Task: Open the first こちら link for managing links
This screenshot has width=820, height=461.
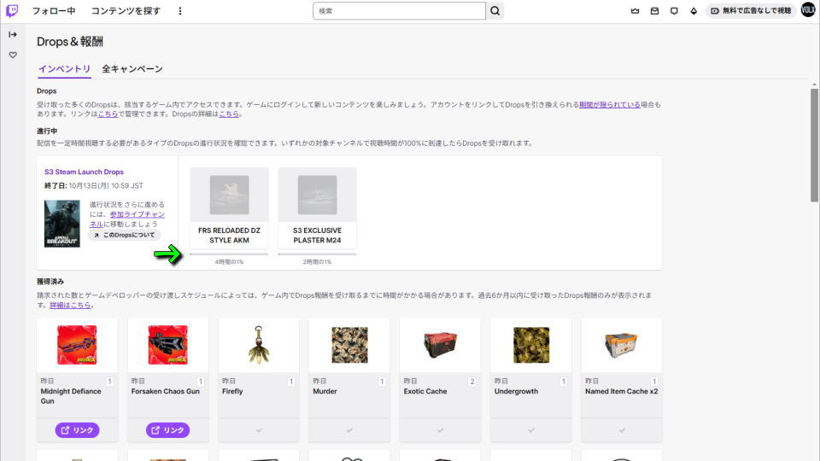Action: point(108,114)
